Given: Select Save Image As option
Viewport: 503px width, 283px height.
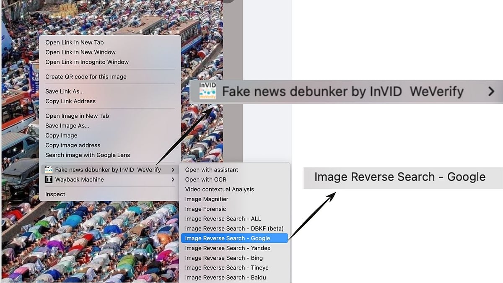Looking at the screenshot, I should coord(67,125).
